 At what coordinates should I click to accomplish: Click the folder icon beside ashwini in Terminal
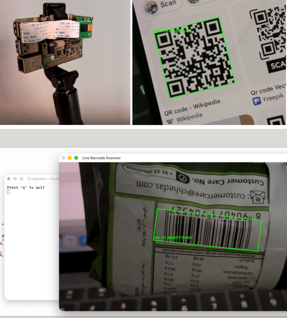click(29, 179)
